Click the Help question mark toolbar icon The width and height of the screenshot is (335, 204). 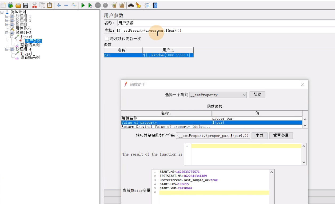tap(155, 5)
